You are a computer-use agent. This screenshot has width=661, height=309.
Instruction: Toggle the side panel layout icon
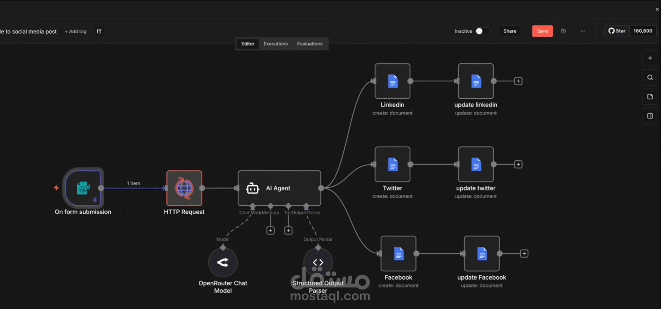pos(650,116)
